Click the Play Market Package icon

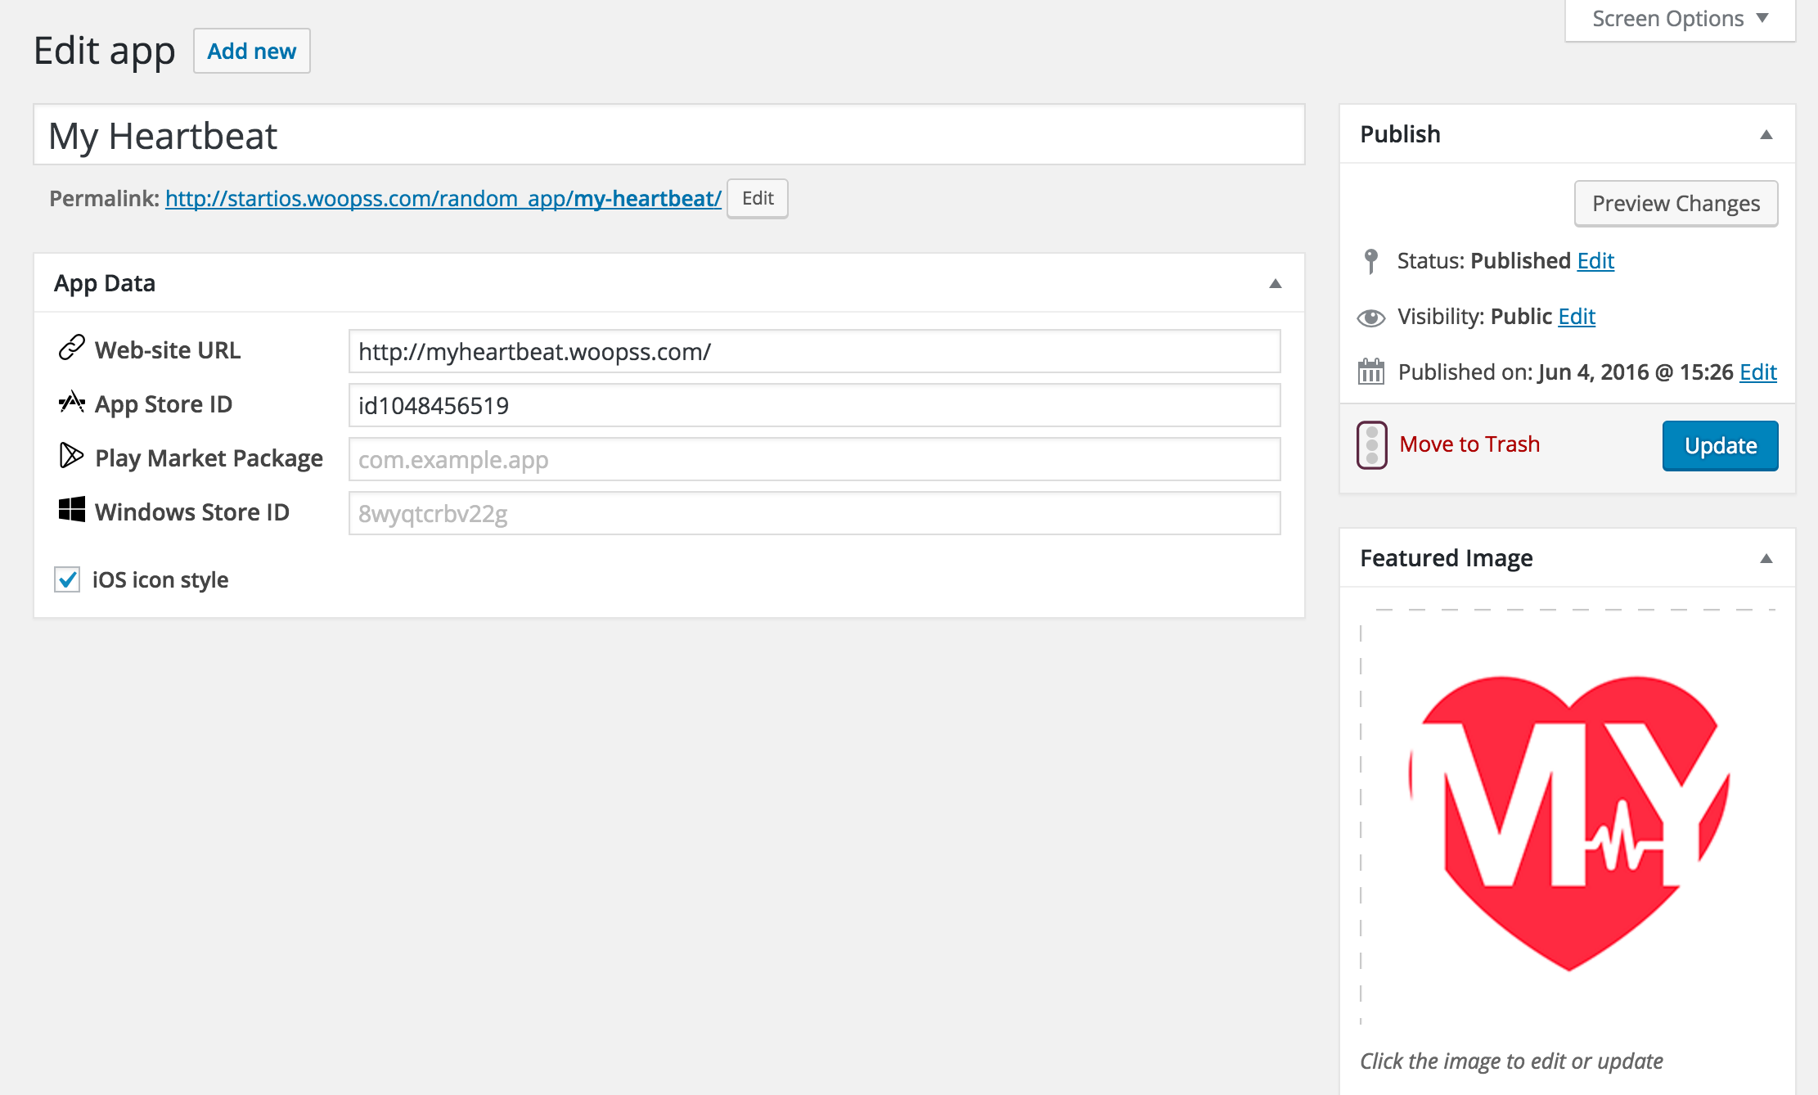[72, 455]
